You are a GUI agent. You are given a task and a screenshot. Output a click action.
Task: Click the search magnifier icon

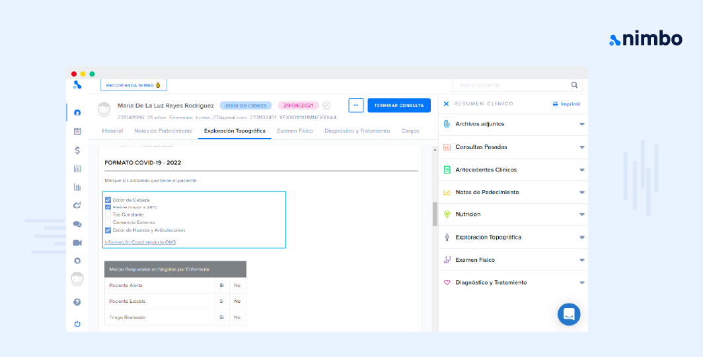(574, 84)
